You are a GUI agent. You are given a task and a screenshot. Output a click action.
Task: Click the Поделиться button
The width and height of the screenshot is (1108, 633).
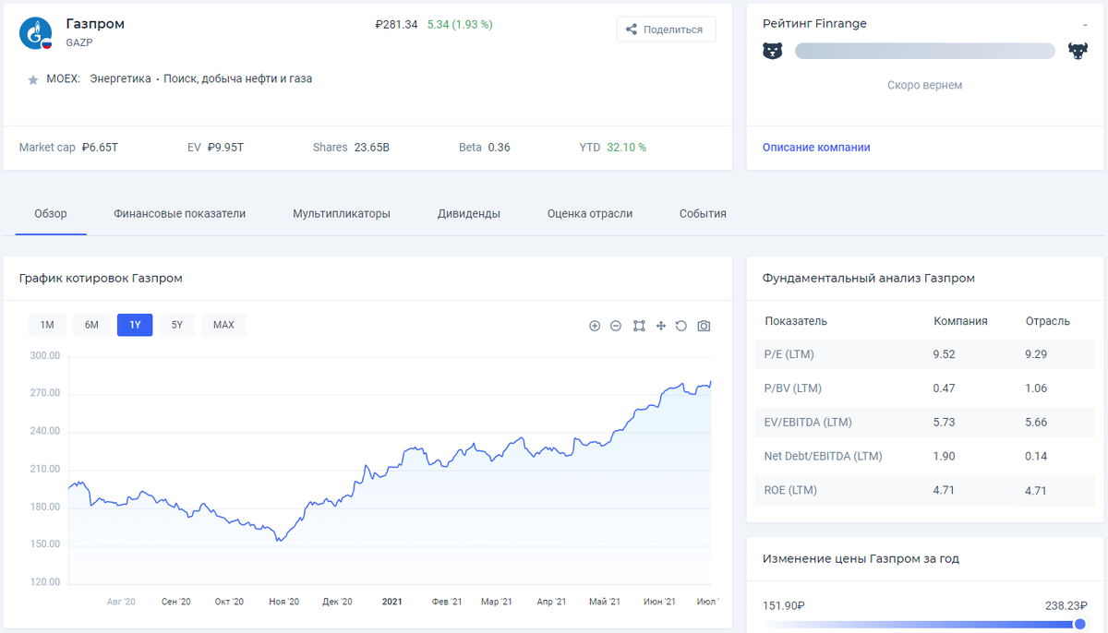pos(666,30)
